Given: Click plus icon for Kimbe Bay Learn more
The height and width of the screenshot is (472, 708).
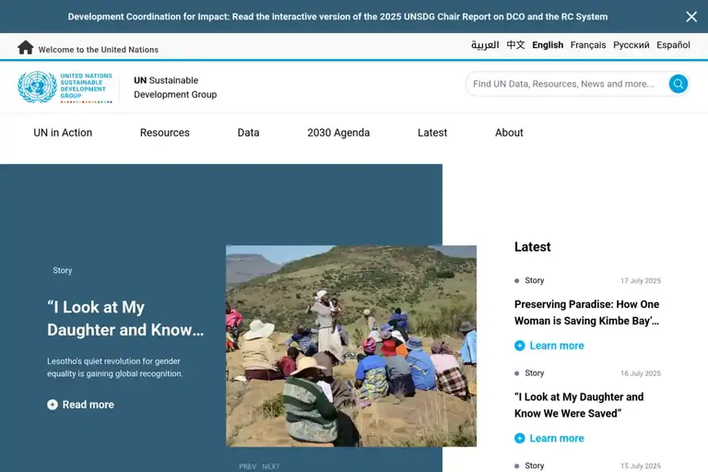Looking at the screenshot, I should point(520,346).
